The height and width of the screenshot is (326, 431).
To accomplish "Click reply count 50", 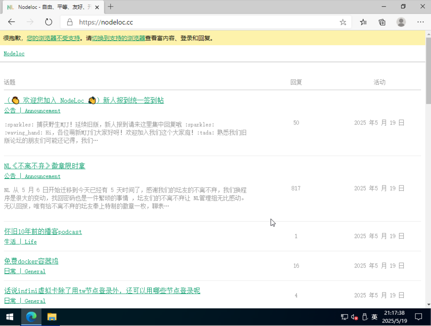I will 296,123.
